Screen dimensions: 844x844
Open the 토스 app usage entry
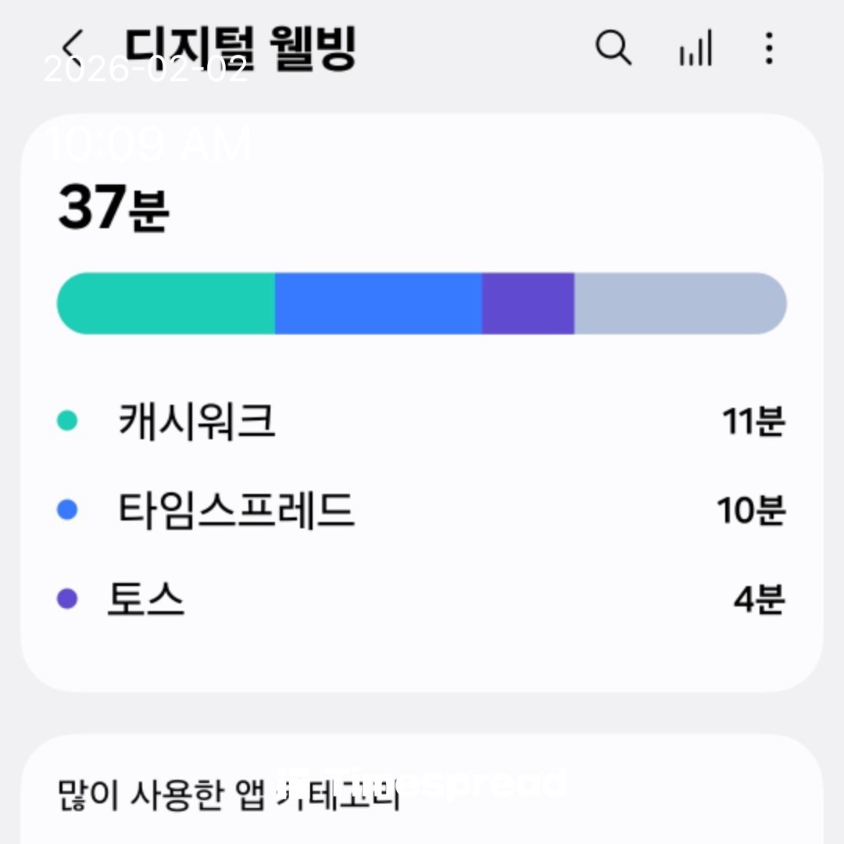tap(146, 599)
